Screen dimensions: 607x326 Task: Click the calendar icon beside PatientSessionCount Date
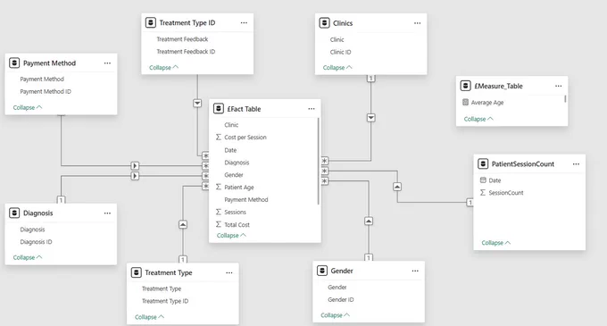[483, 180]
